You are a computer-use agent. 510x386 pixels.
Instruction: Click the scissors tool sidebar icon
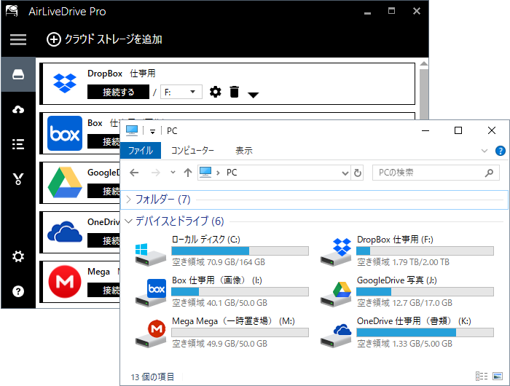click(x=18, y=178)
